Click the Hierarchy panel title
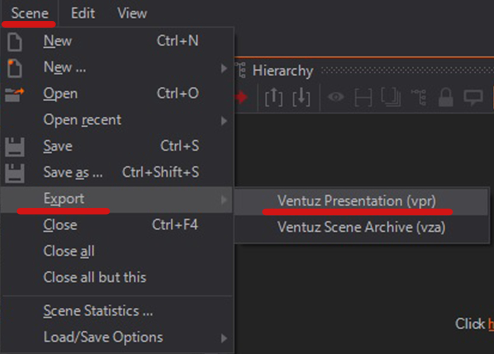The width and height of the screenshot is (494, 354). tap(283, 71)
